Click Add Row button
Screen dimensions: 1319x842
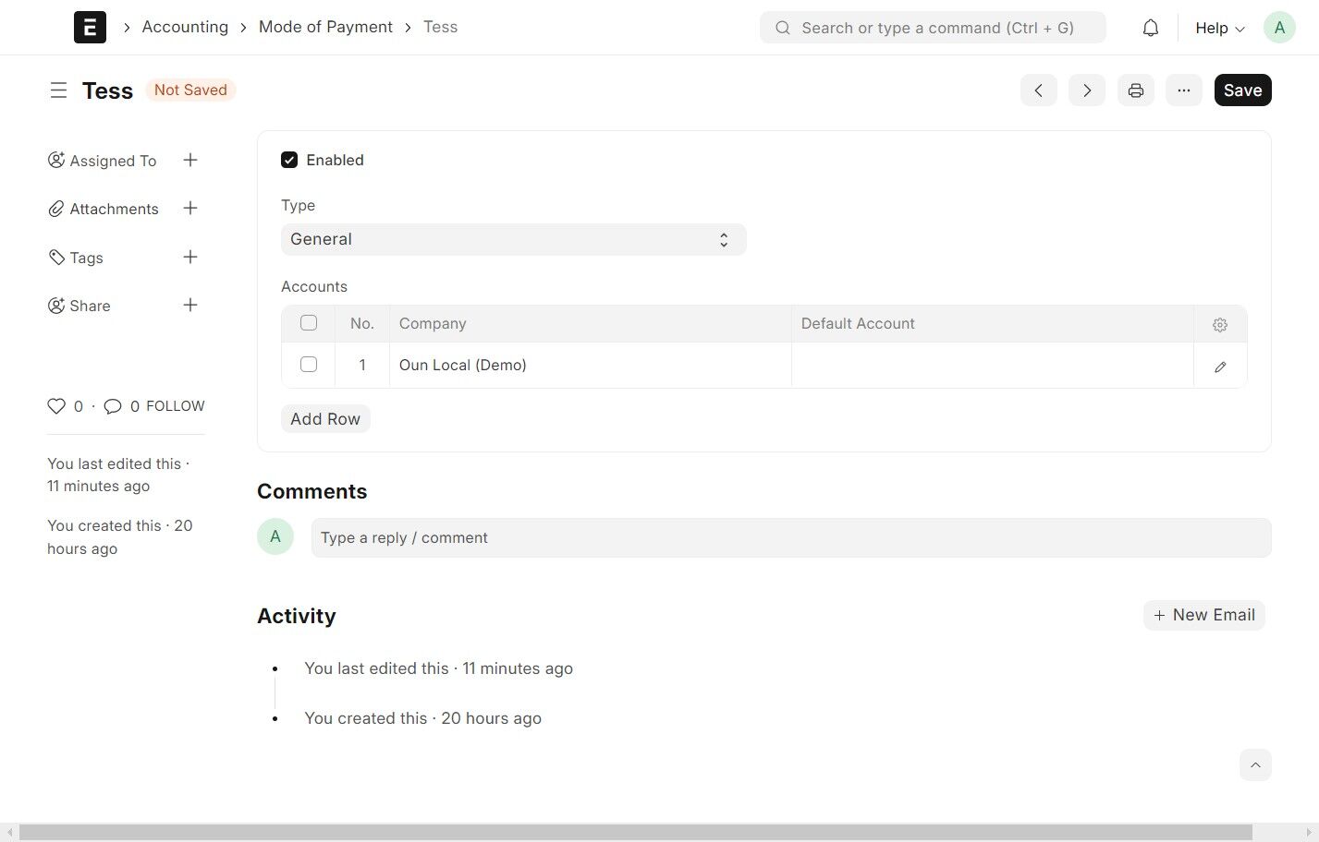325,419
